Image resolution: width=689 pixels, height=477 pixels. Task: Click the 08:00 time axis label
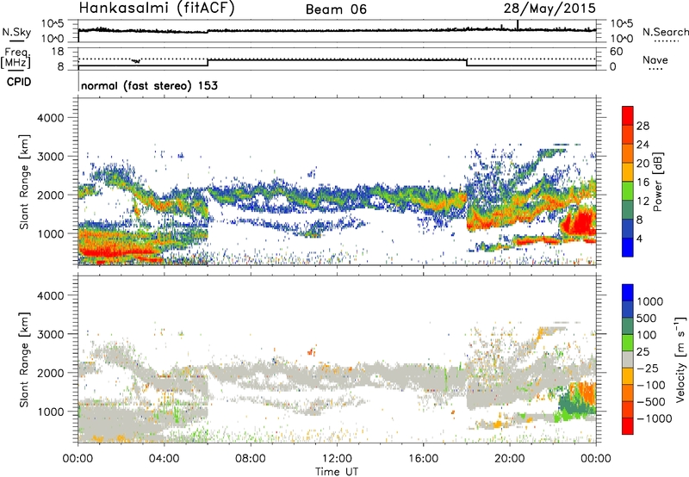point(251,459)
